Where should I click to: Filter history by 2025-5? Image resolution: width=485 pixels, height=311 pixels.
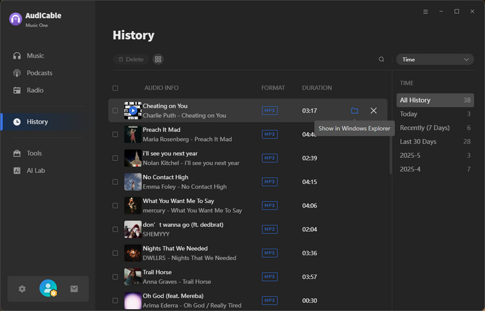tap(435, 155)
